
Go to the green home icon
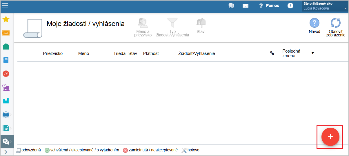6,47
